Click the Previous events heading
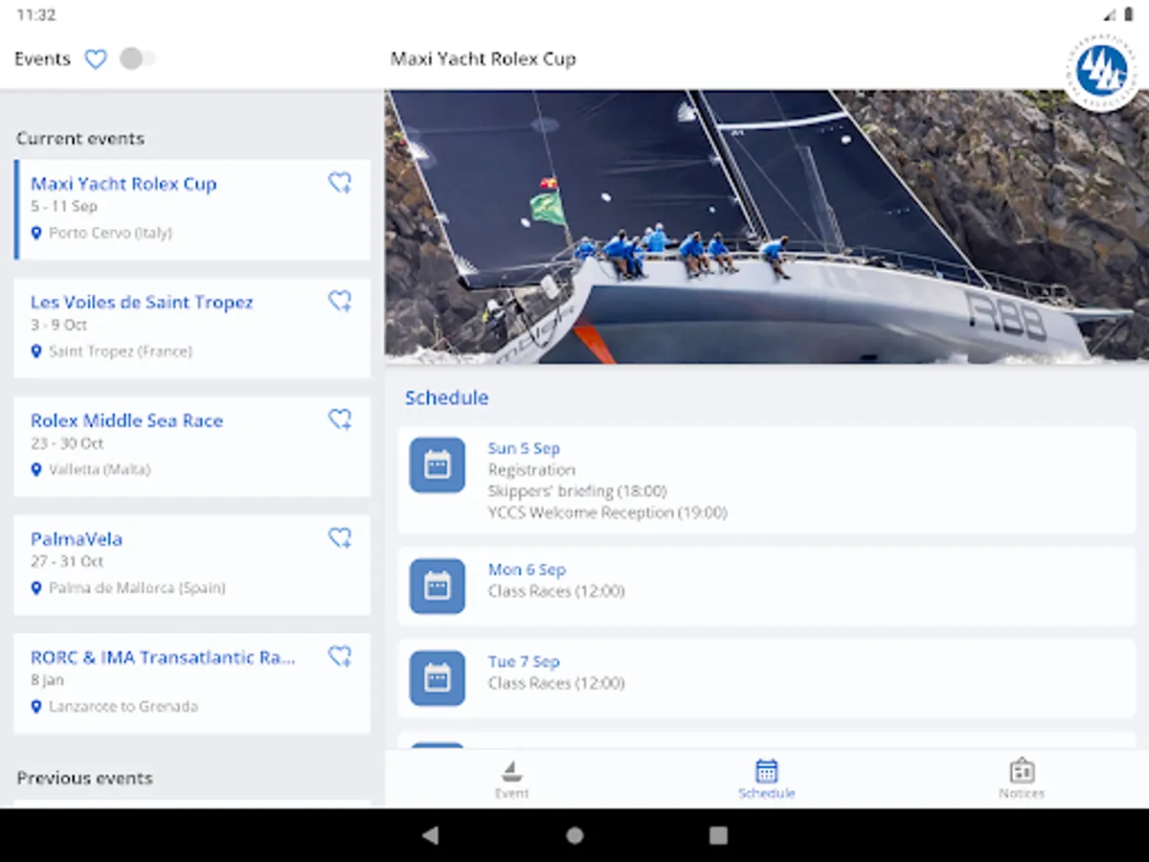This screenshot has height=862, width=1149. point(84,778)
